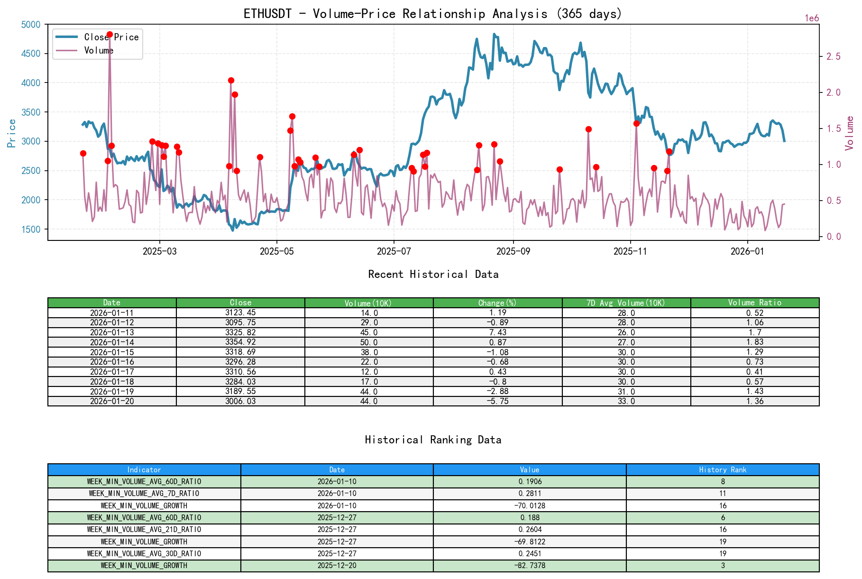
Task: Select the Indicator header in Historical Ranking Data
Action: click(x=143, y=470)
